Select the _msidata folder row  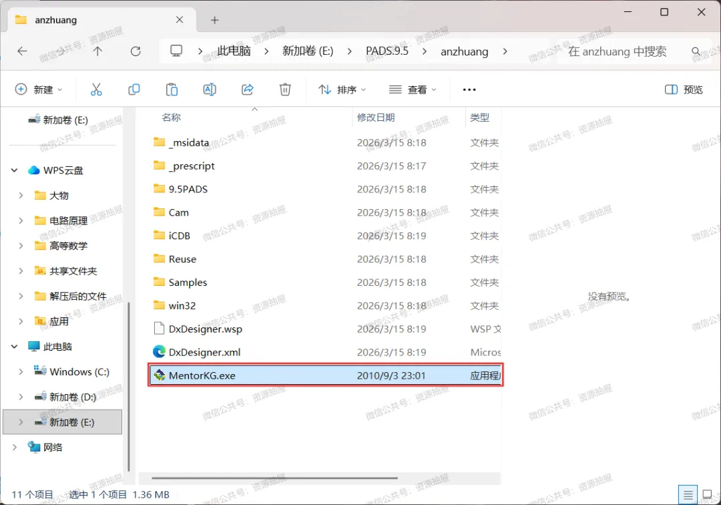point(324,142)
